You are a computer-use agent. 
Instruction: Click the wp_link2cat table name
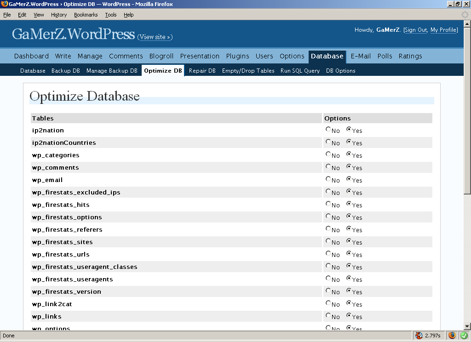[x=52, y=304]
